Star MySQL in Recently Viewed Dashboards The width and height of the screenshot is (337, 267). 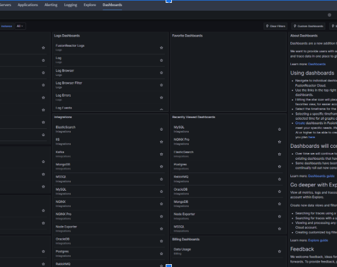tap(279, 129)
